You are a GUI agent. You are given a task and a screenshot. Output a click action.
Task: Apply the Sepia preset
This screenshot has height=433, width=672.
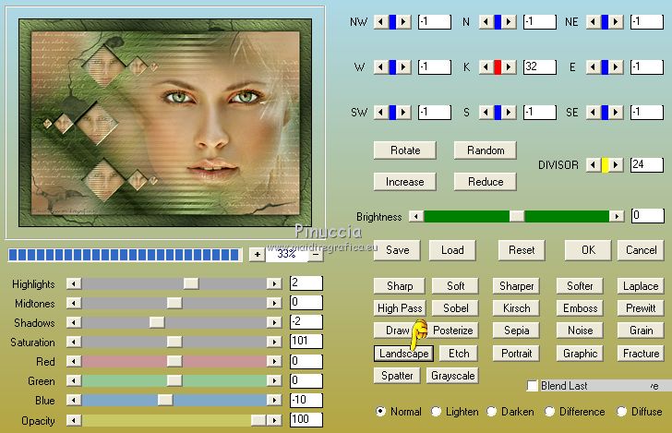pyautogui.click(x=516, y=331)
